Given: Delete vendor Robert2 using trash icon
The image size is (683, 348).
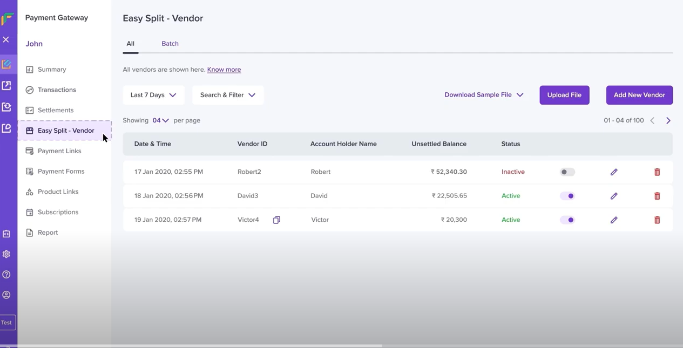Looking at the screenshot, I should point(657,172).
